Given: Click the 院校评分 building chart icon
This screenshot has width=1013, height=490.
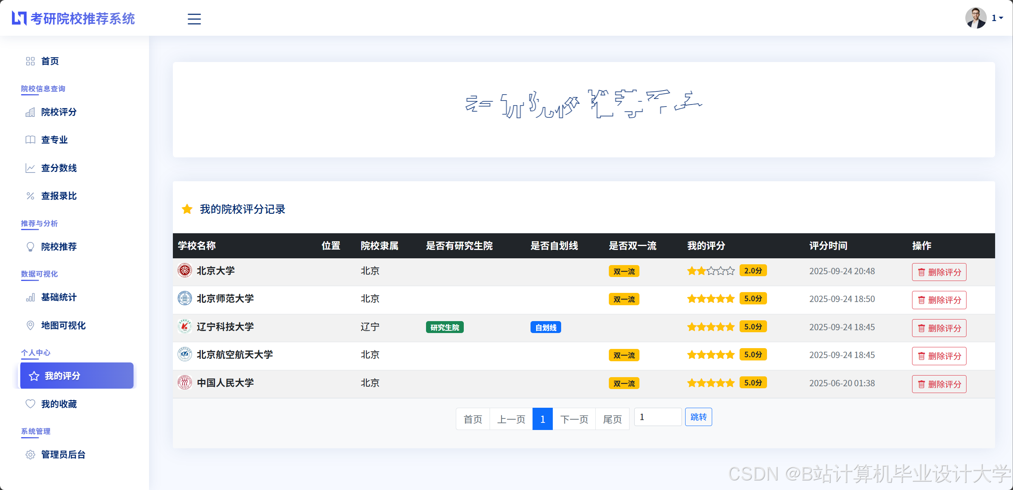Looking at the screenshot, I should [30, 112].
